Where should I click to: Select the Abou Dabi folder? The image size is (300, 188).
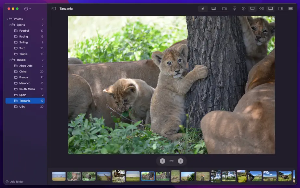pyautogui.click(x=25, y=66)
